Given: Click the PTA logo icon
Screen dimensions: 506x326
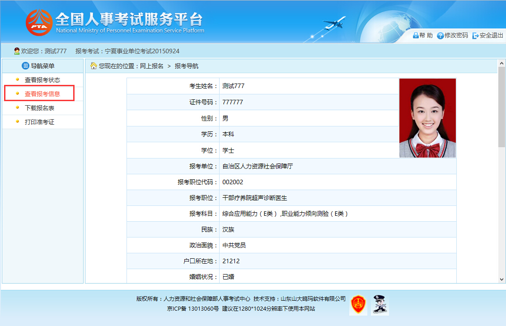Looking at the screenshot, I should click(x=39, y=23).
